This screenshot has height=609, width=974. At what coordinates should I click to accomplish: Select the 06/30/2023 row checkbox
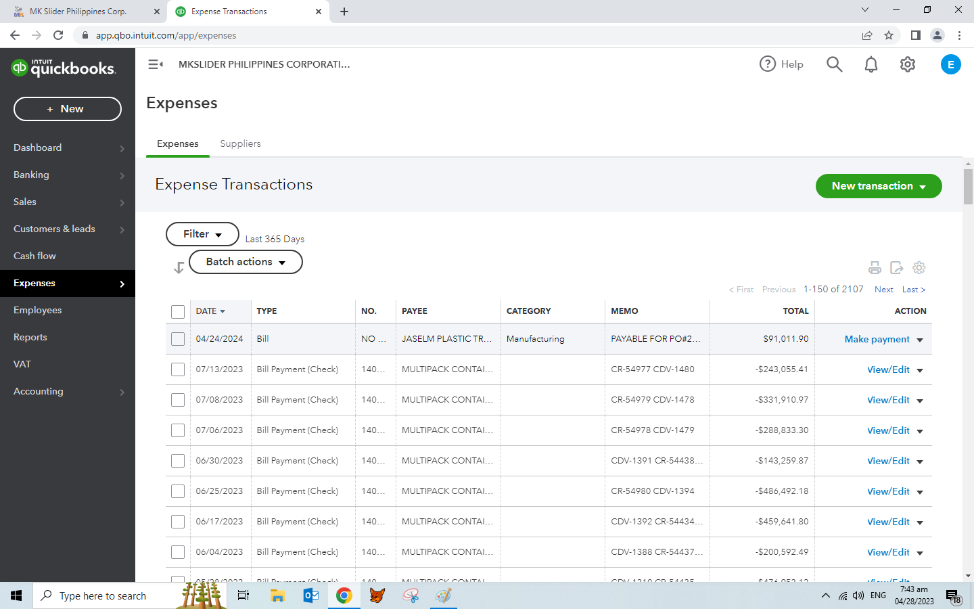point(178,461)
